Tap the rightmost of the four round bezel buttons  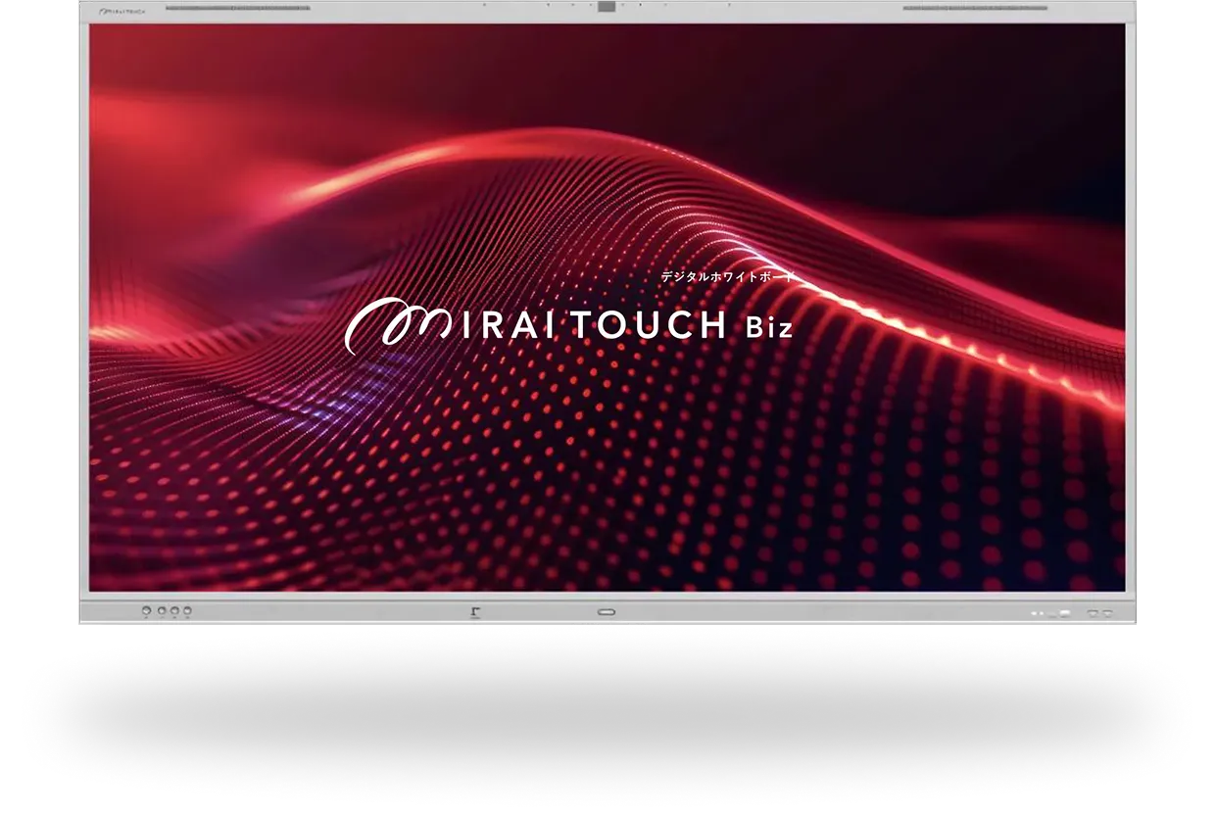pos(188,611)
